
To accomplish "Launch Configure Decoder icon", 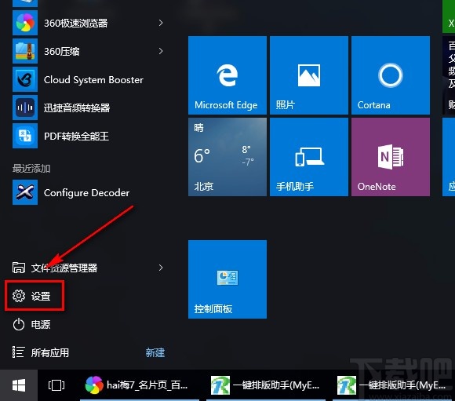I will 25,192.
